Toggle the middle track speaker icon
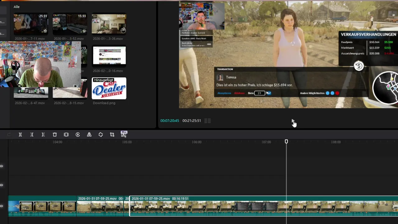Image resolution: width=398 pixels, height=224 pixels. pos(2,185)
